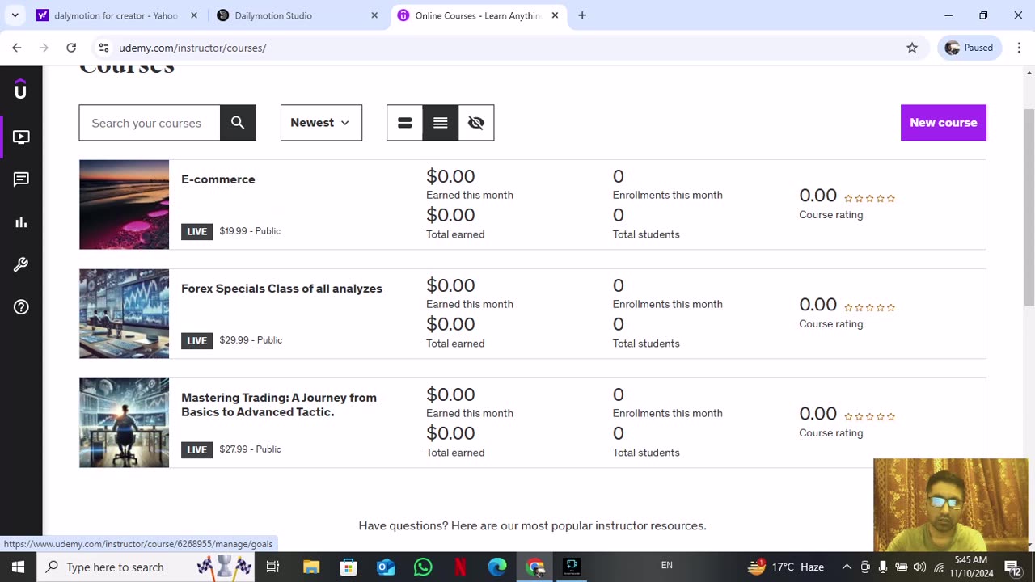Image resolution: width=1035 pixels, height=582 pixels.
Task: Open Tools wrench icon in sidebar
Action: (21, 264)
